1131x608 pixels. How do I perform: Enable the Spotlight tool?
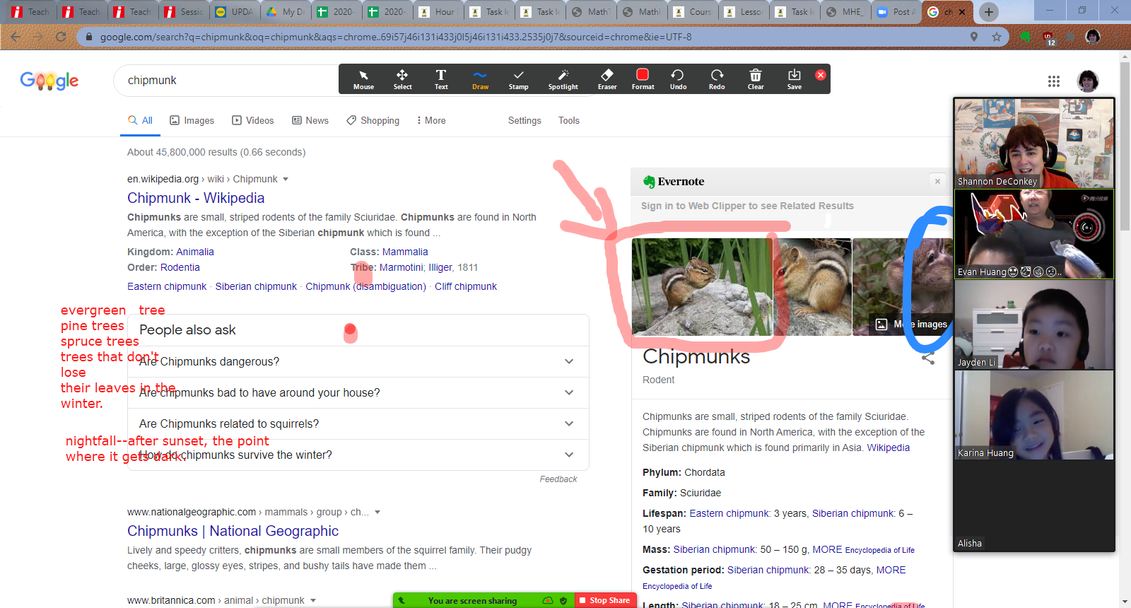(563, 79)
